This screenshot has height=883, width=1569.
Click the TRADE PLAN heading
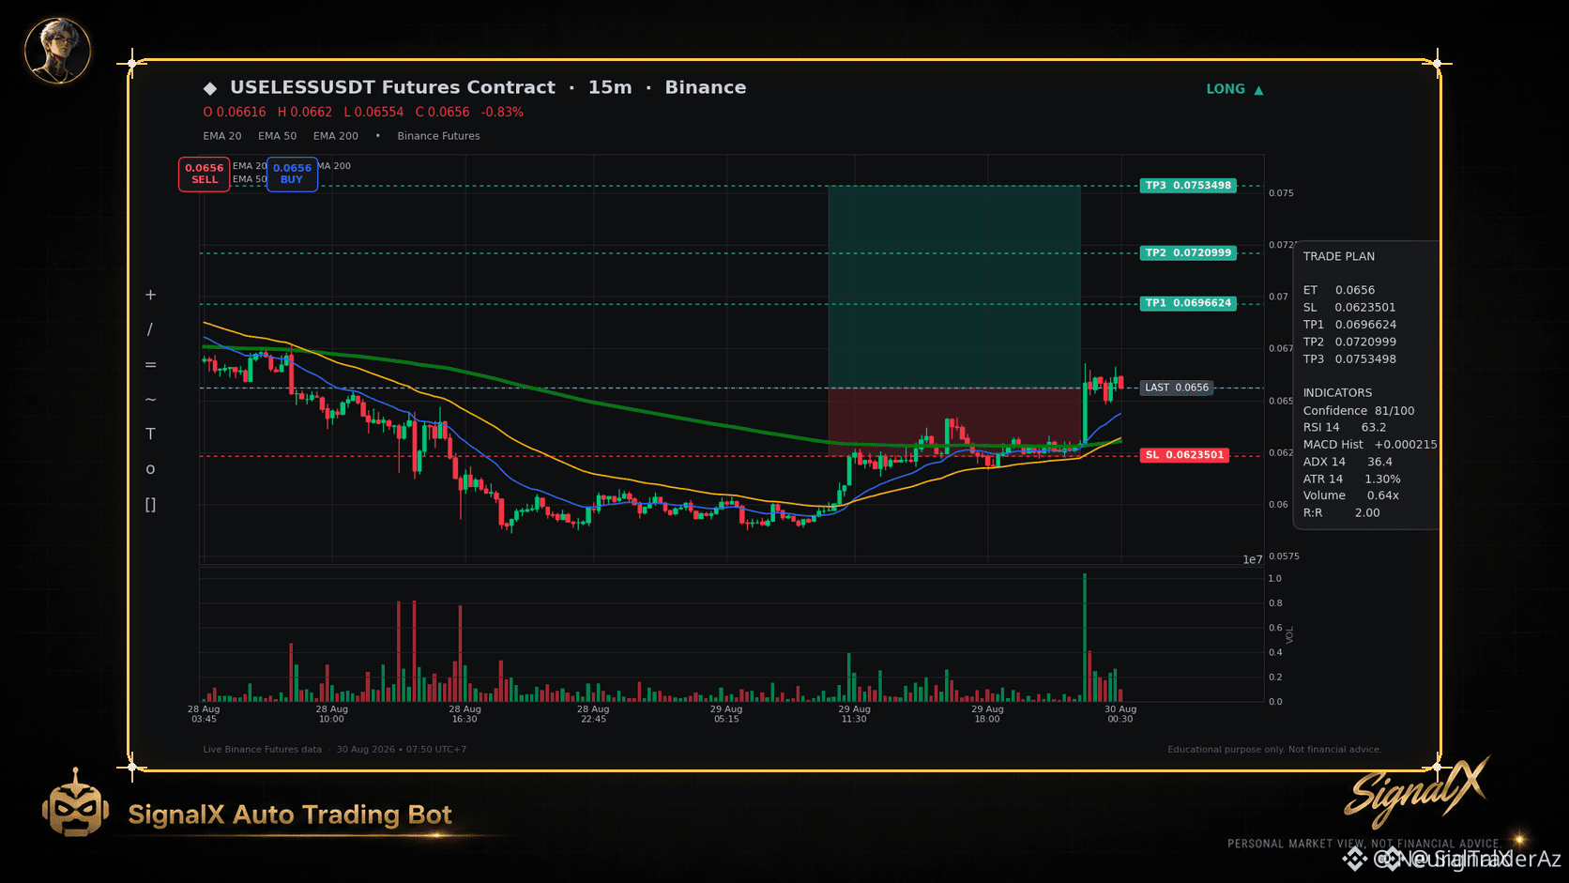pyautogui.click(x=1339, y=256)
